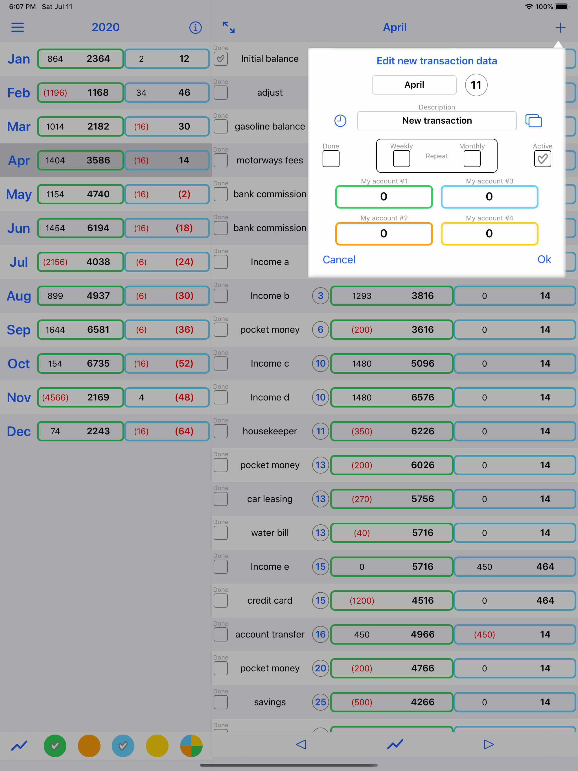578x771 pixels.
Task: Check the Done box in the dialog
Action: pyautogui.click(x=331, y=159)
